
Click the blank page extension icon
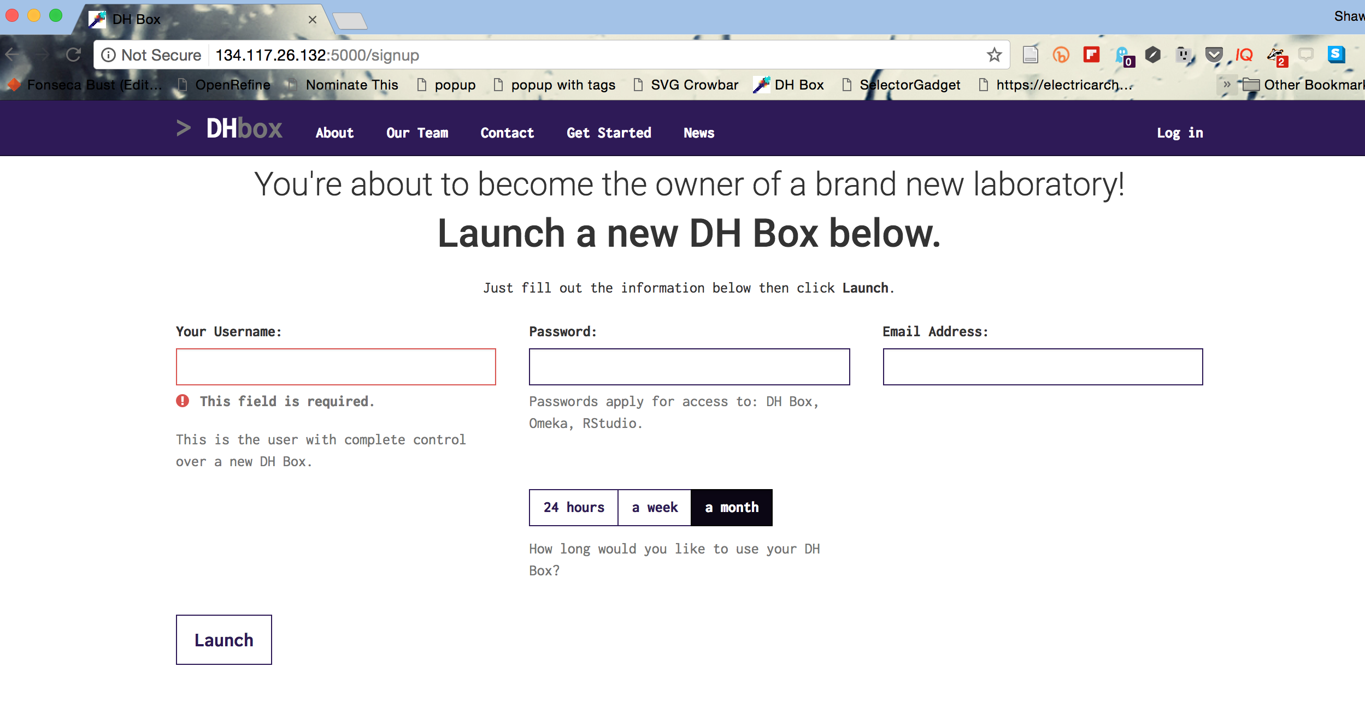pyautogui.click(x=1030, y=55)
